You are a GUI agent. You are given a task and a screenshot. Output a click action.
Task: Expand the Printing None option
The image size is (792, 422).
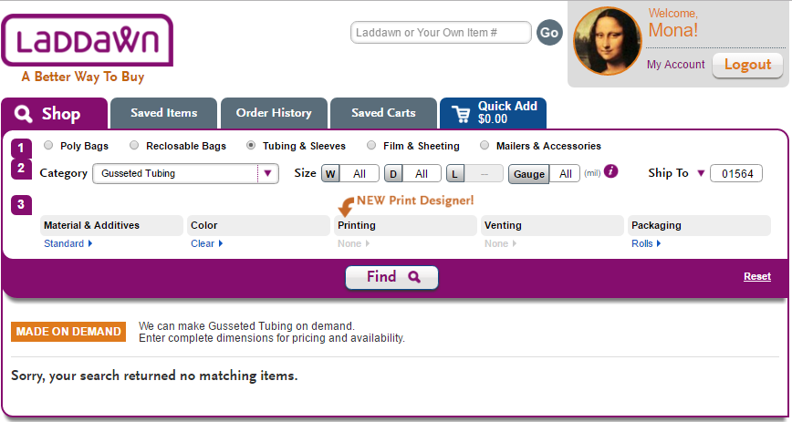pyautogui.click(x=354, y=243)
